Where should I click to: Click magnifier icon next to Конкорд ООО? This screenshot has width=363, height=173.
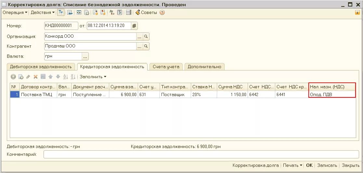146,37
